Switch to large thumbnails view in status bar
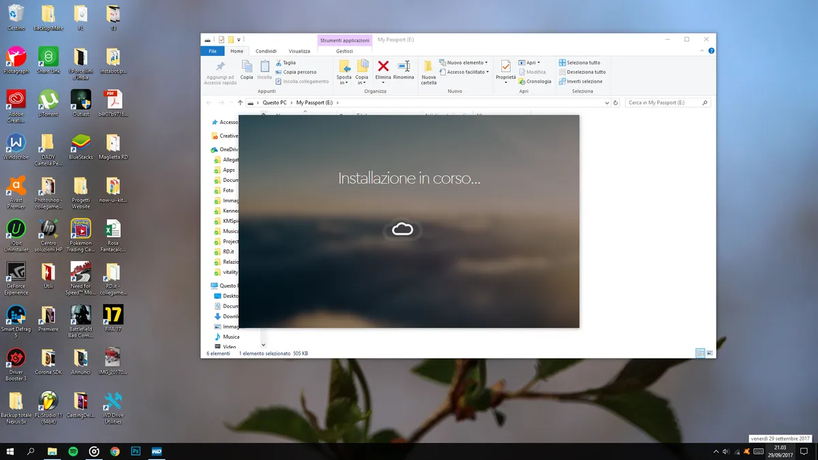This screenshot has width=818, height=460. [710, 353]
